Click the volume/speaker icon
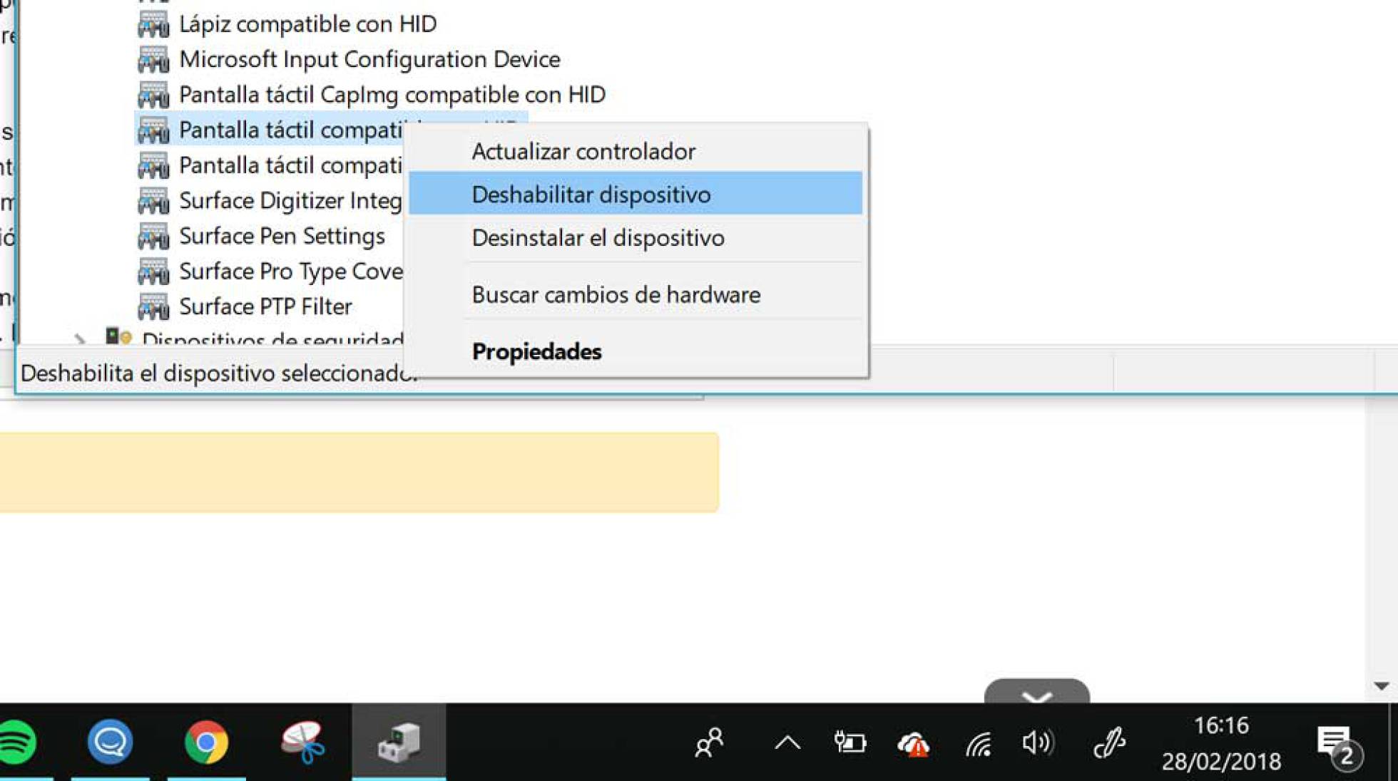This screenshot has width=1398, height=781. tap(1037, 742)
